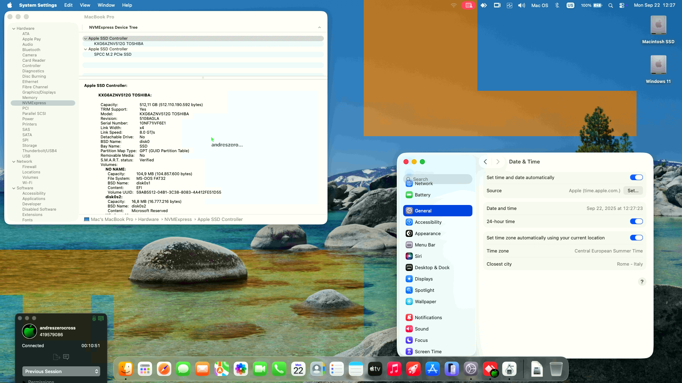Launch Music app from the Dock

[394, 369]
